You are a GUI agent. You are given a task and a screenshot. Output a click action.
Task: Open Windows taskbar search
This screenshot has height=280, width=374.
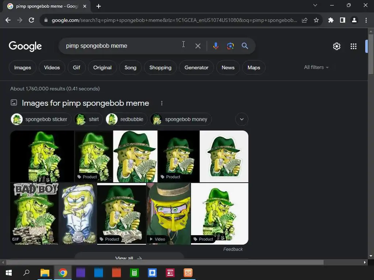[26, 273]
